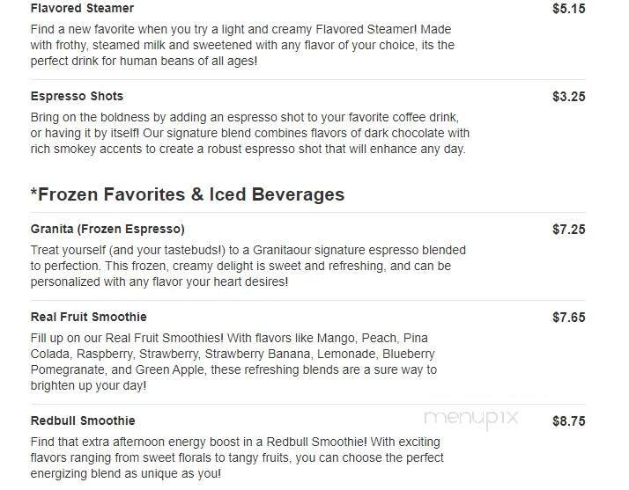Select the $5.15 Flavored Steamer price

568,9
